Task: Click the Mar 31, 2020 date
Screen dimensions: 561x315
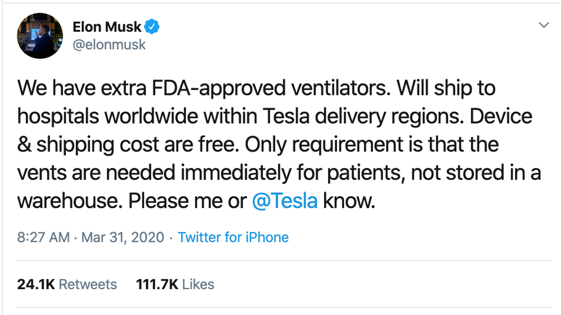Action: coord(123,237)
